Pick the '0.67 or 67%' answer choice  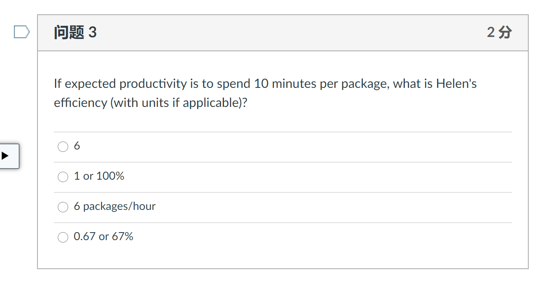coord(63,237)
